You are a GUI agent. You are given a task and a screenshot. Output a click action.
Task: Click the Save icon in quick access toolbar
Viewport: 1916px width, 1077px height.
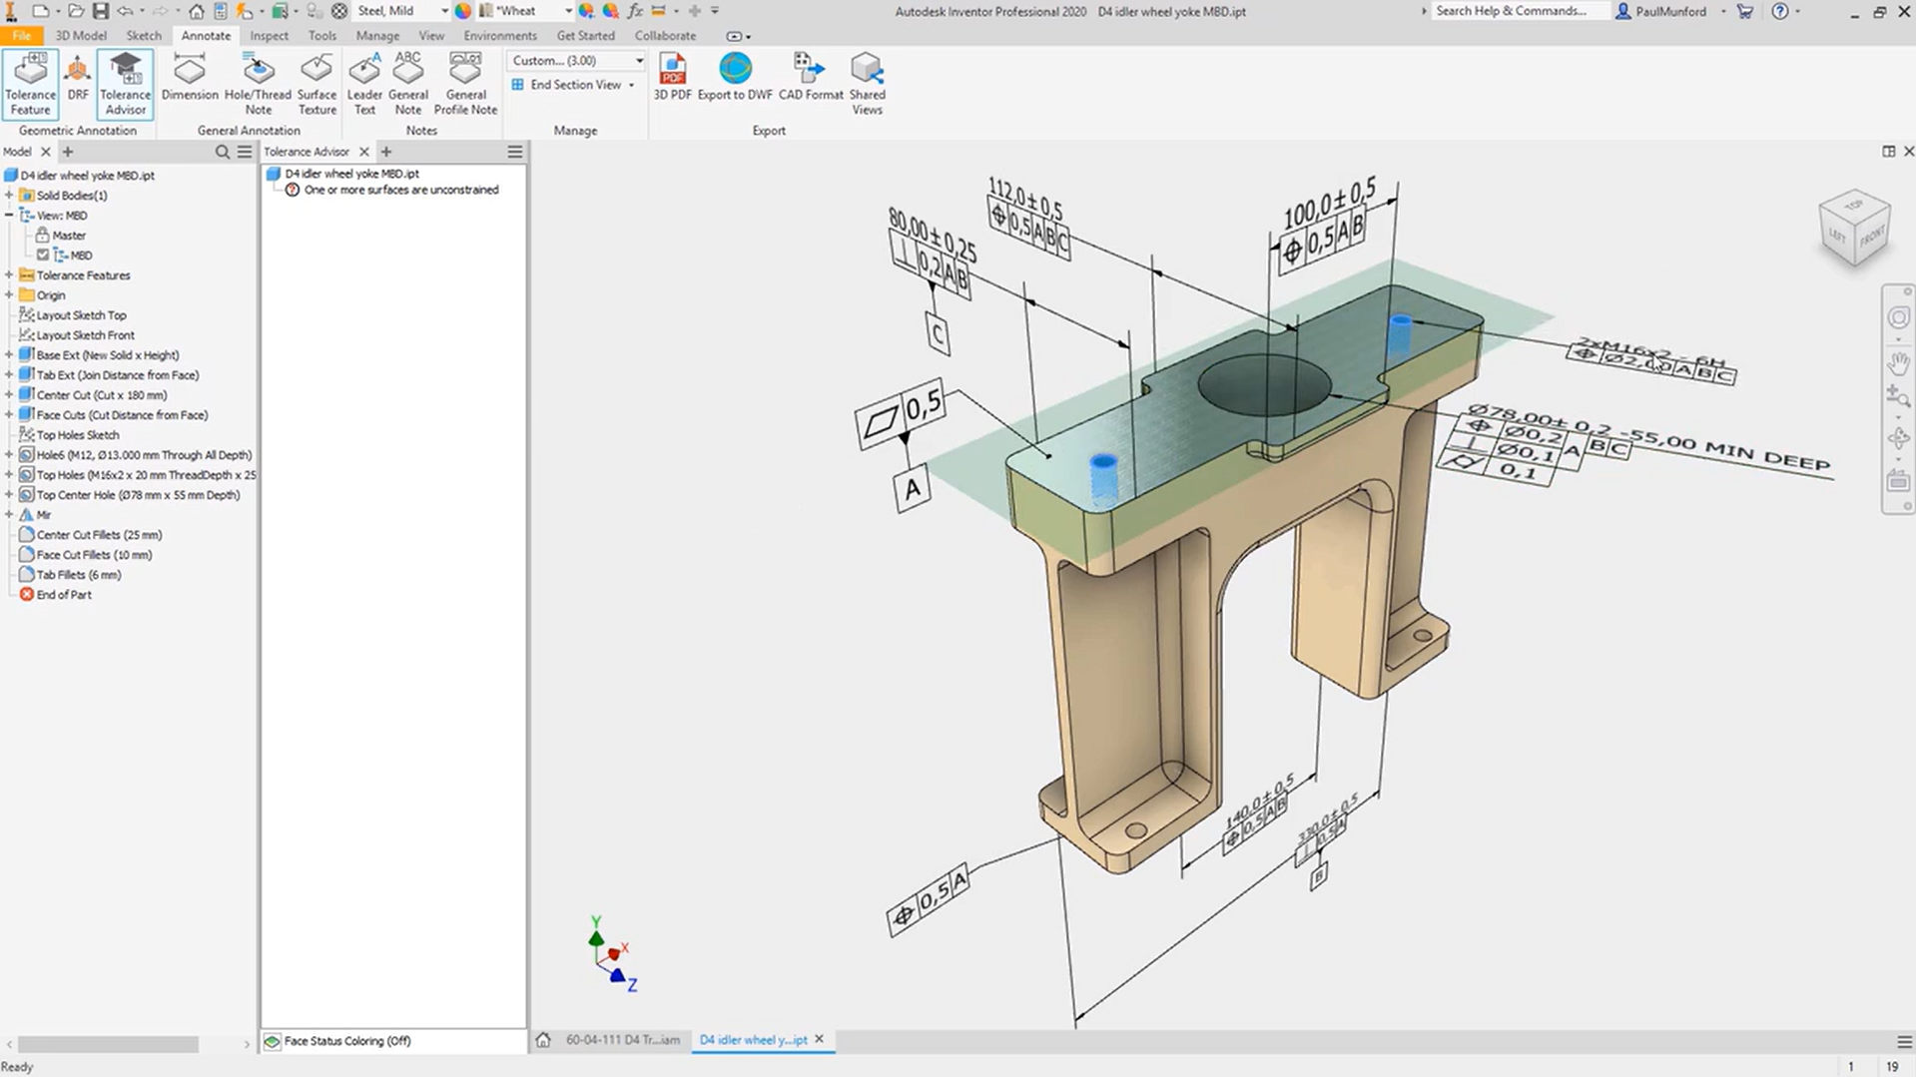100,11
